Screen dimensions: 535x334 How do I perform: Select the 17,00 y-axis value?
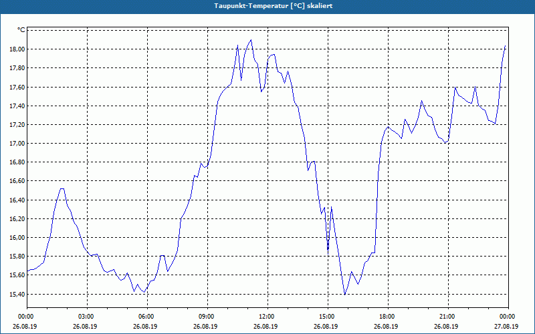click(x=18, y=143)
